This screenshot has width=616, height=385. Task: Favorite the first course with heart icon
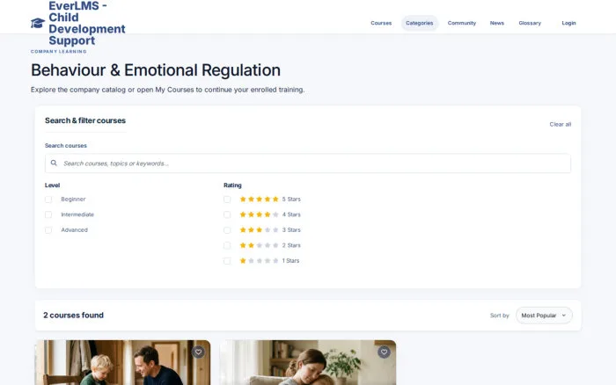[x=198, y=352]
